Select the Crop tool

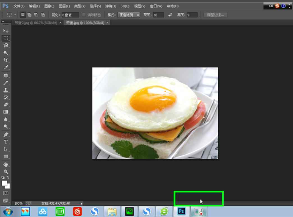coord(6,60)
